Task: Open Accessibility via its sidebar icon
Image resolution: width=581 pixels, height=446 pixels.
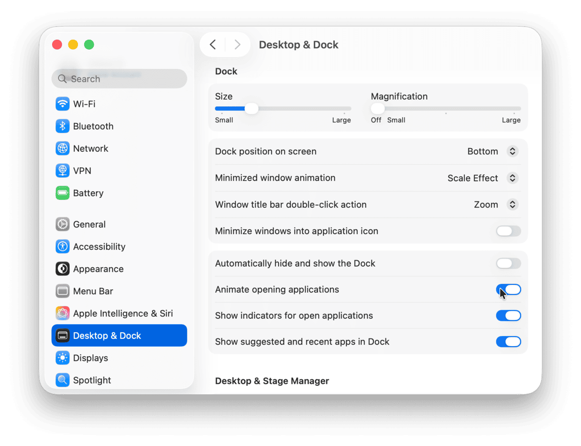Action: point(62,247)
